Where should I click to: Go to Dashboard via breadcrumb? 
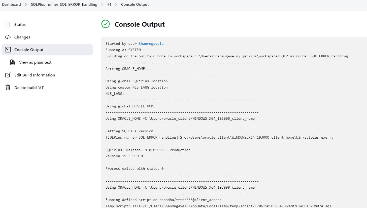tap(11, 5)
